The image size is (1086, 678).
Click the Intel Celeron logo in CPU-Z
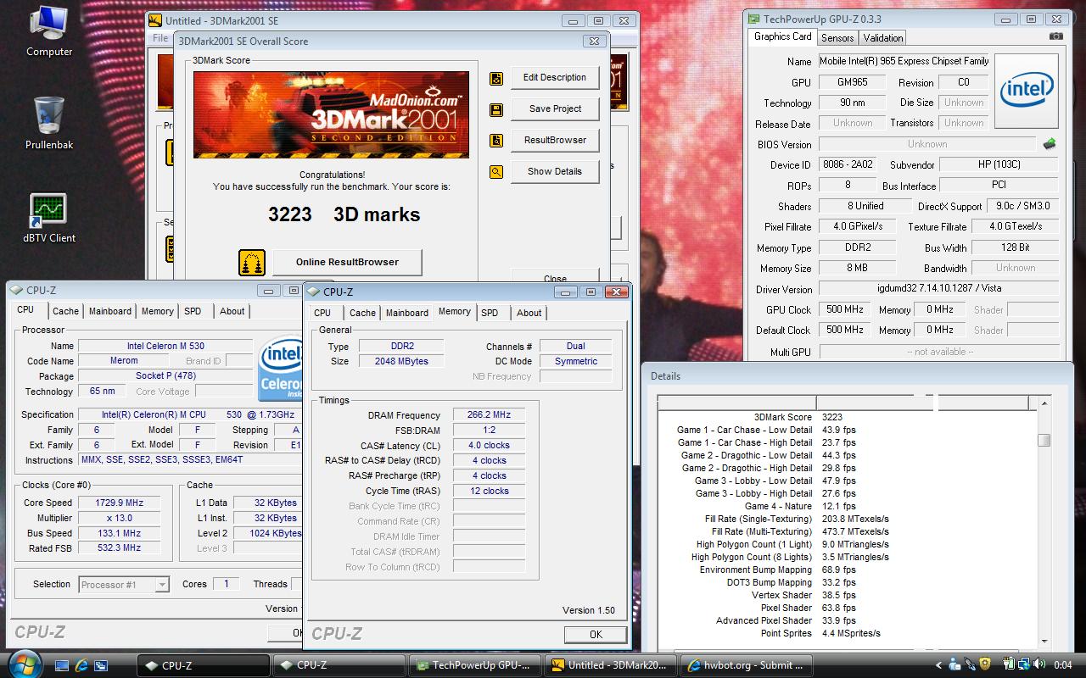280,369
